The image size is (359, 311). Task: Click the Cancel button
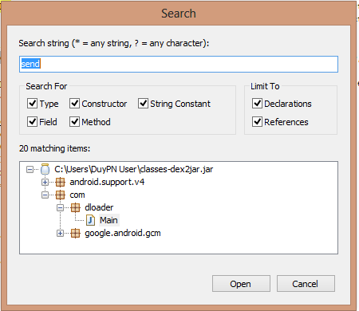306,284
